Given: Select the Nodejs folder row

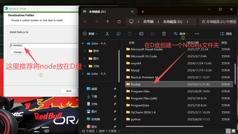Looking at the screenshot, I should [179, 84].
